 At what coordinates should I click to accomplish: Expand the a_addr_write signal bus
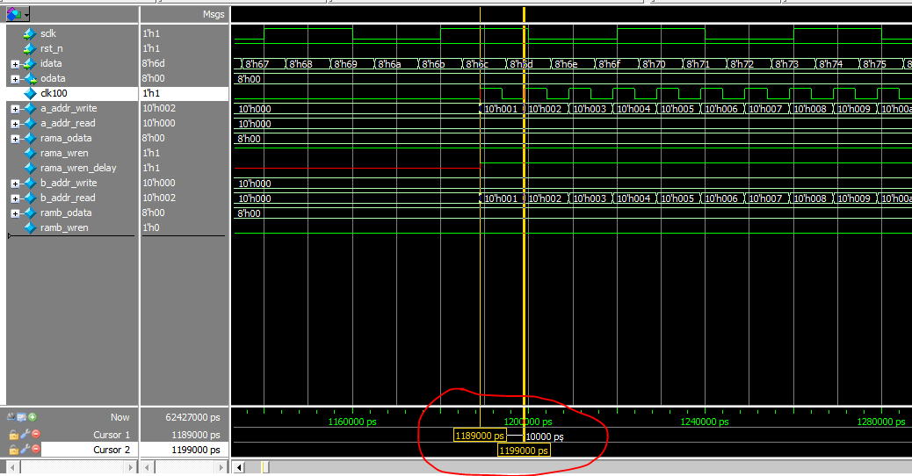tap(15, 109)
